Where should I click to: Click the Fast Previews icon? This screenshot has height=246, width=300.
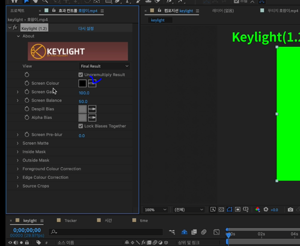point(213,209)
